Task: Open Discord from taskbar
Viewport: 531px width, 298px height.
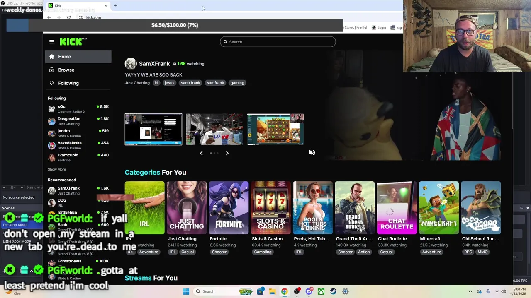Action: click(x=309, y=291)
